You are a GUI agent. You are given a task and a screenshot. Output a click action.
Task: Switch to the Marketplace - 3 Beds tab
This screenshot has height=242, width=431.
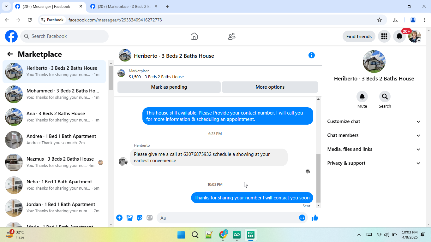tap(124, 6)
